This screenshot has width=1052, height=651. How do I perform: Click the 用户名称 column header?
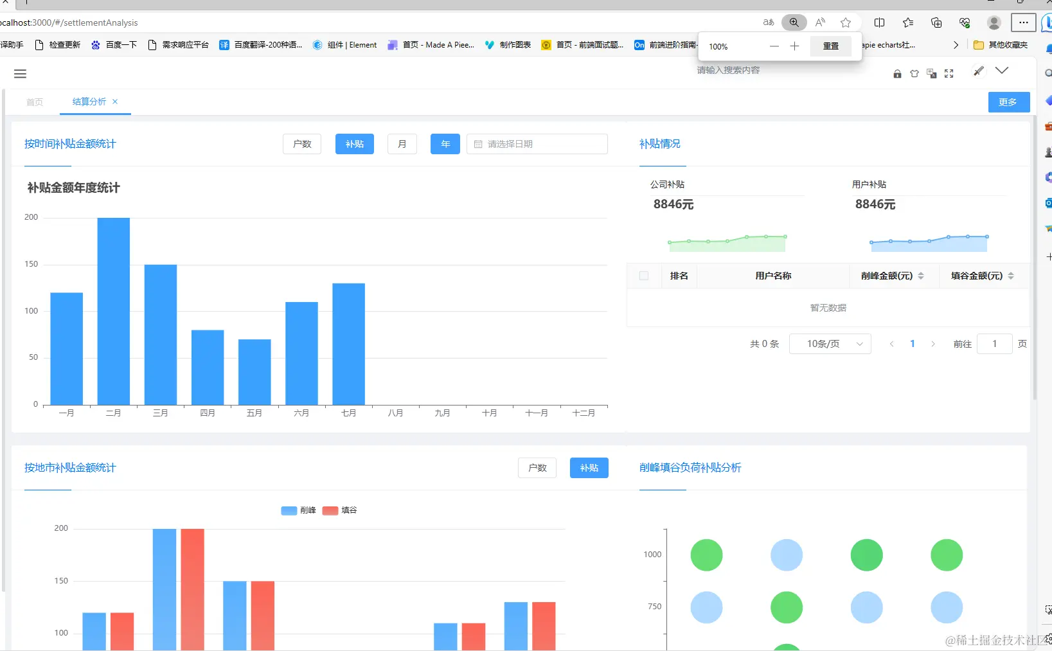click(773, 276)
